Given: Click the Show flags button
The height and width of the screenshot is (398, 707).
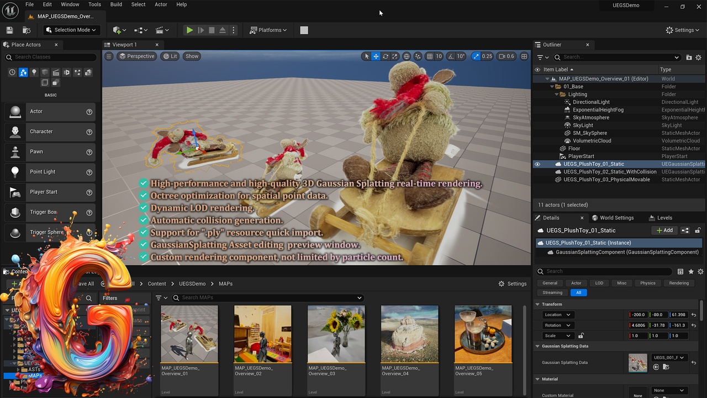Looking at the screenshot, I should coord(192,56).
